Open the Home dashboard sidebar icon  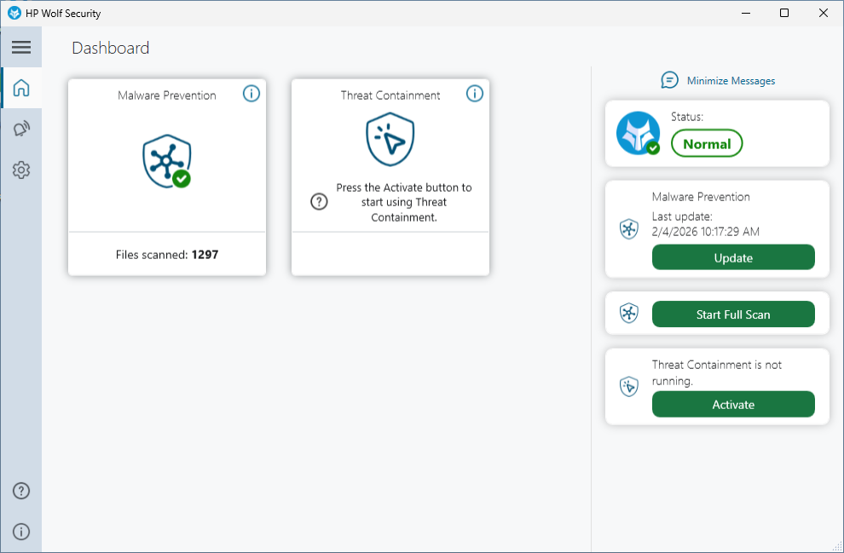point(21,88)
